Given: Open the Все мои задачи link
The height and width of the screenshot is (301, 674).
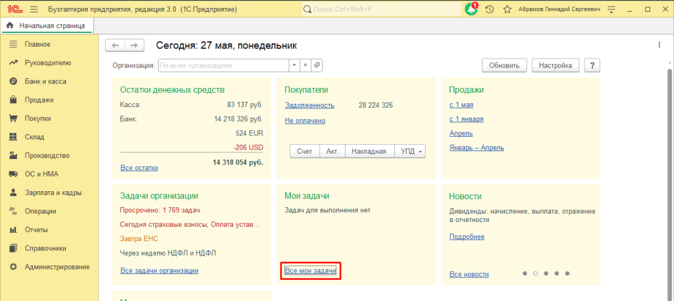Looking at the screenshot, I should (311, 271).
